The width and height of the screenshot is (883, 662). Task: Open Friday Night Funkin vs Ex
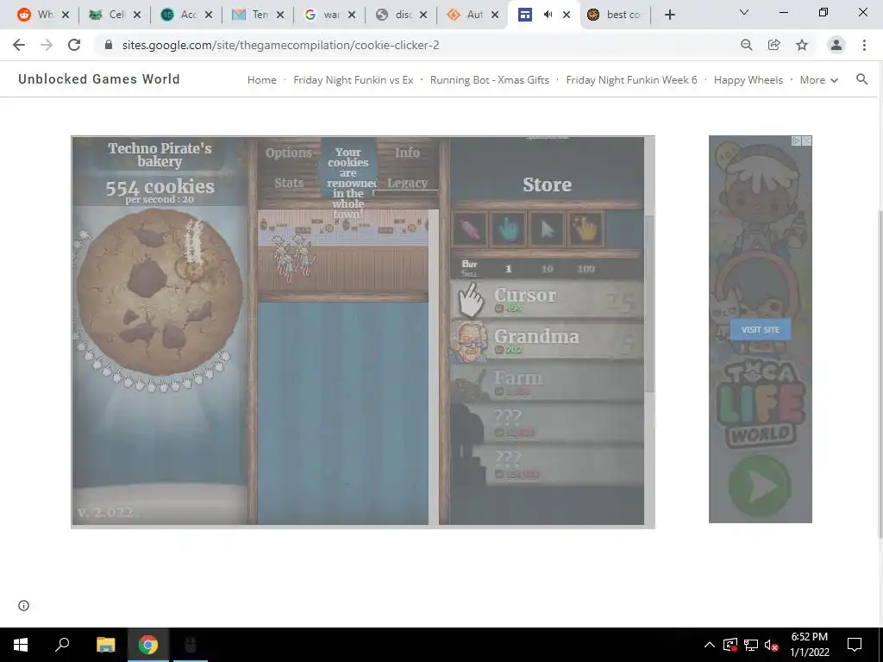point(353,80)
